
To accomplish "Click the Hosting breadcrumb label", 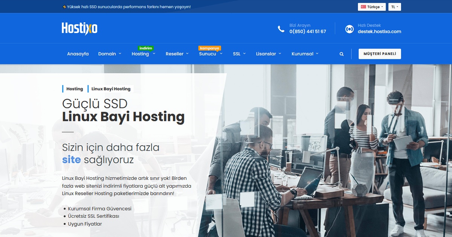I will [74, 89].
